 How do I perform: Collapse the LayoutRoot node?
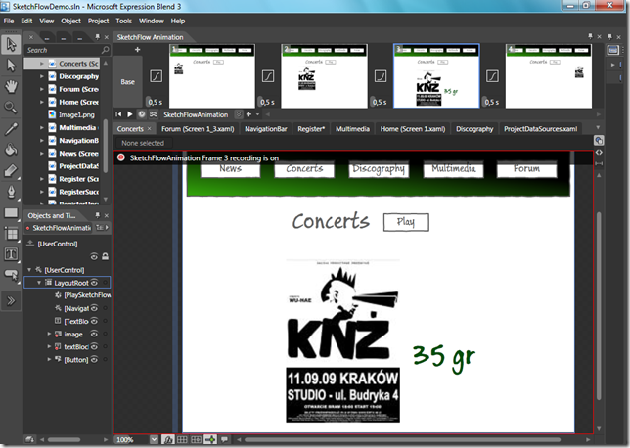[x=39, y=283]
